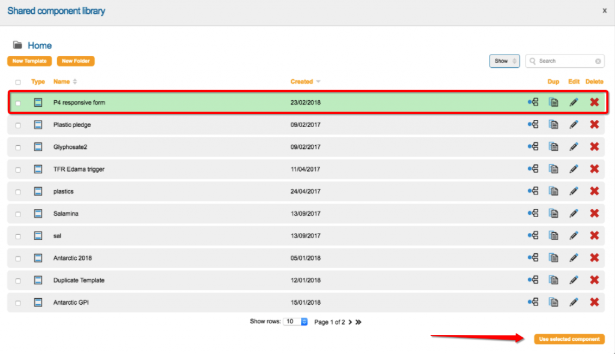Edit the Salamina template with pencil icon
615x354 pixels.
coord(574,214)
